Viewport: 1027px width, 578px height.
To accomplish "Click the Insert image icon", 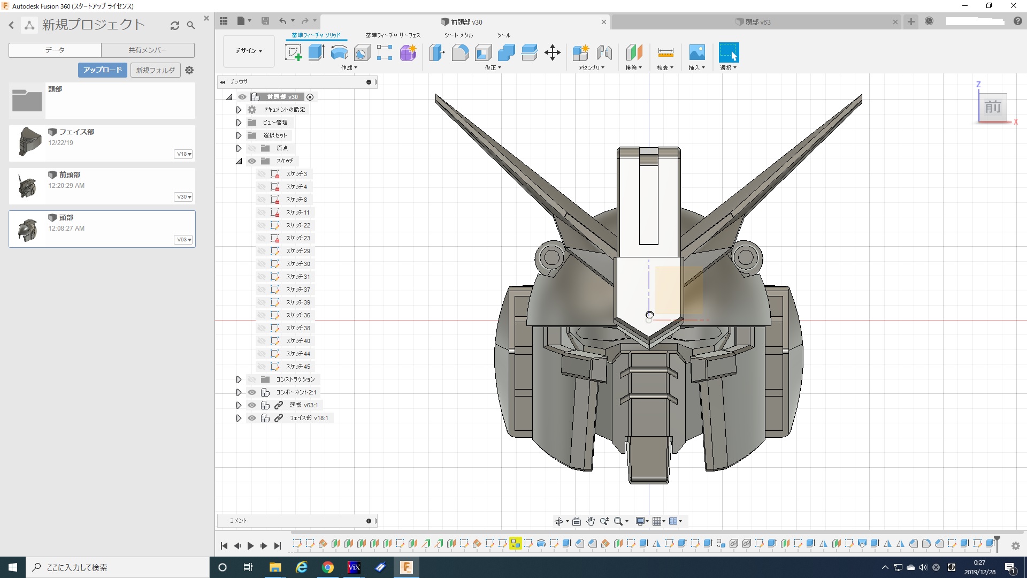I will pyautogui.click(x=696, y=52).
